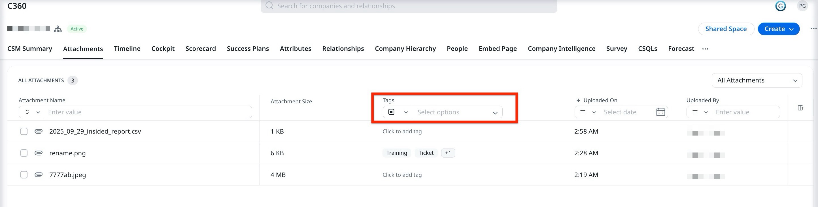The width and height of the screenshot is (818, 207).
Task: Open Attachment Name filter operator dropdown
Action: click(x=33, y=112)
